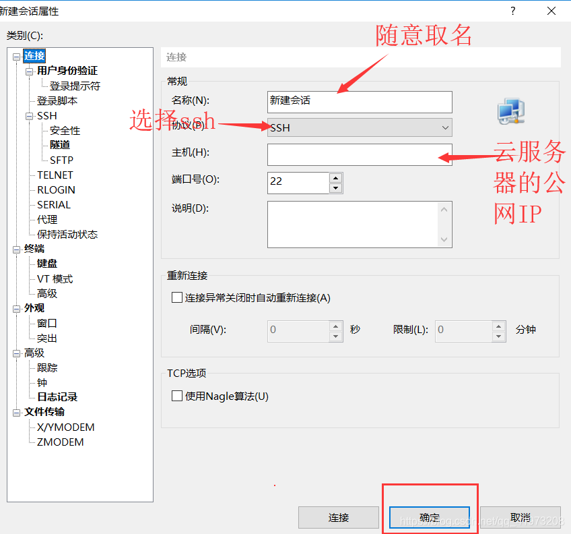Increase 端口号 using the up stepper

[335, 178]
